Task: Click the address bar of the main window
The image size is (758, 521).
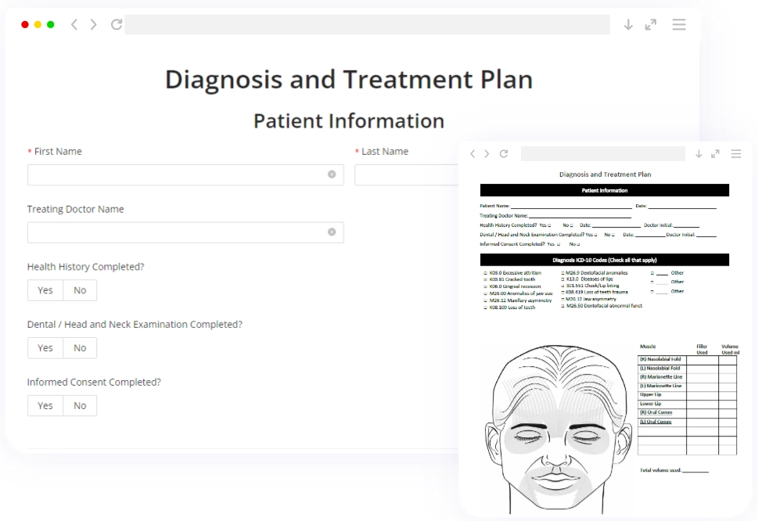Action: 367,25
